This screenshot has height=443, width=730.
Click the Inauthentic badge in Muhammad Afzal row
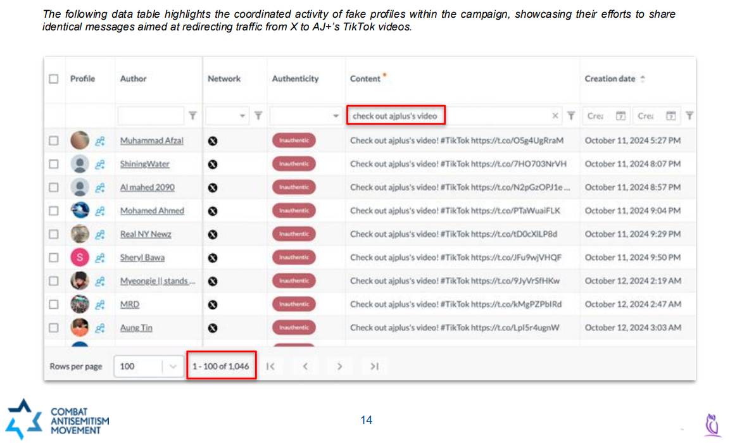[x=294, y=140]
